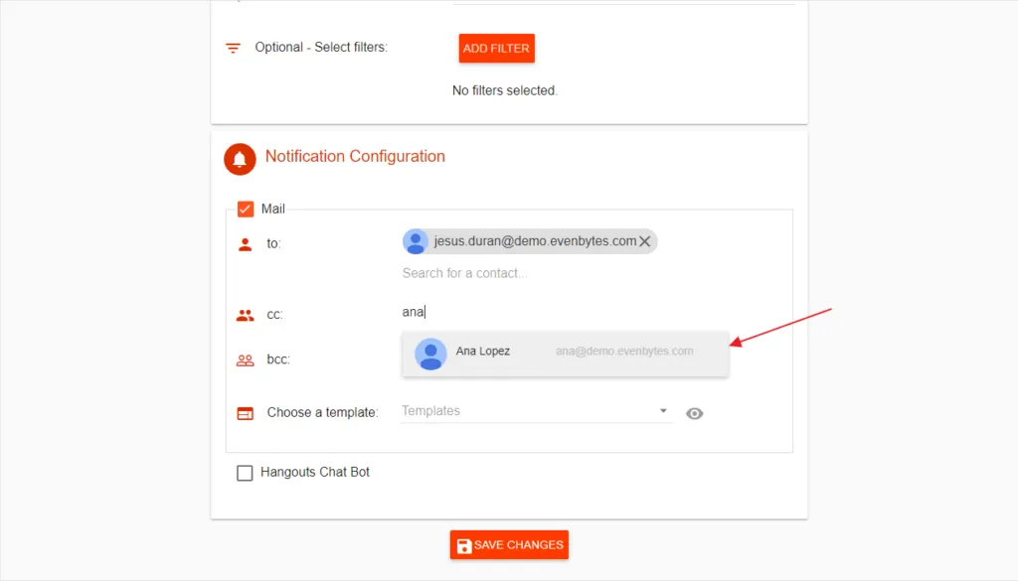
Task: Preview template with the eye icon
Action: click(x=694, y=414)
